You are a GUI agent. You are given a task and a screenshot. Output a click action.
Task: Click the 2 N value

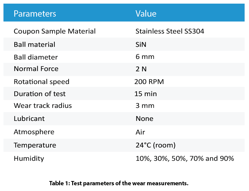coord(141,69)
